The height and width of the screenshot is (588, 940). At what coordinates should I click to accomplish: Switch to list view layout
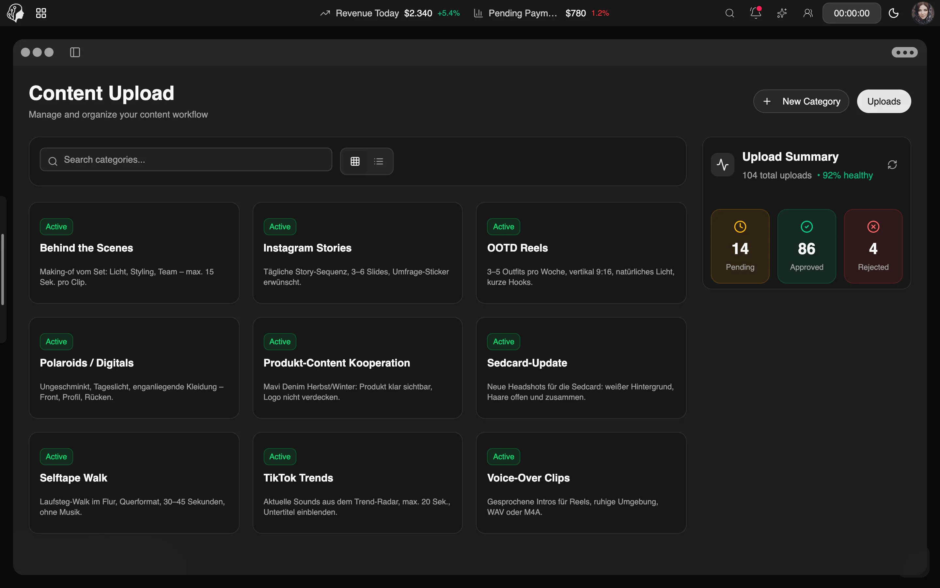point(379,161)
